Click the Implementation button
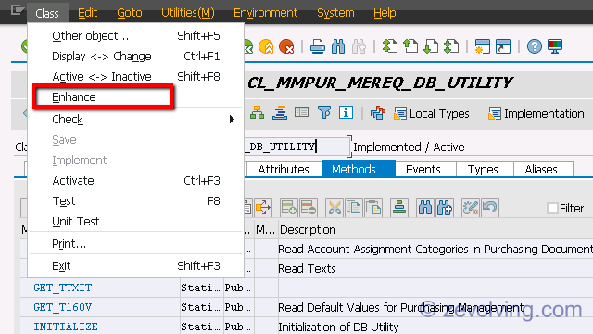The height and width of the screenshot is (334, 593). (536, 113)
